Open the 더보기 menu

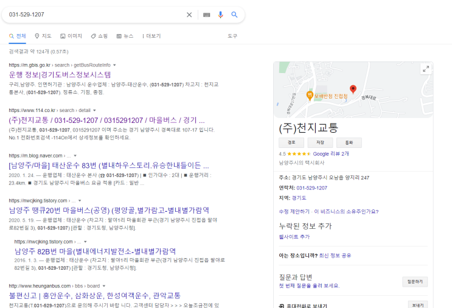click(151, 36)
